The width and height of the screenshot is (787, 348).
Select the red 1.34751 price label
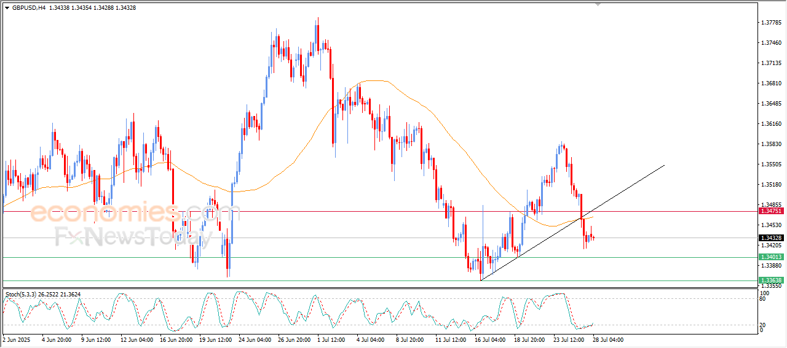(x=770, y=211)
